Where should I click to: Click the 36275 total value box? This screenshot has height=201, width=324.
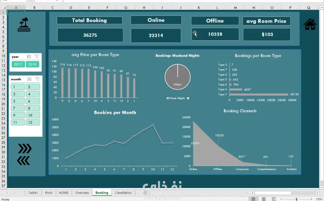[90, 35]
